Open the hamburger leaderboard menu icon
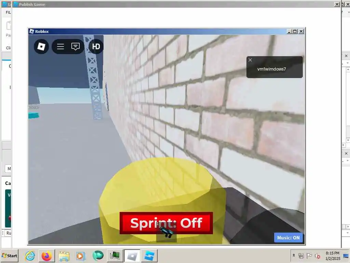Image resolution: width=350 pixels, height=263 pixels. pyautogui.click(x=60, y=47)
